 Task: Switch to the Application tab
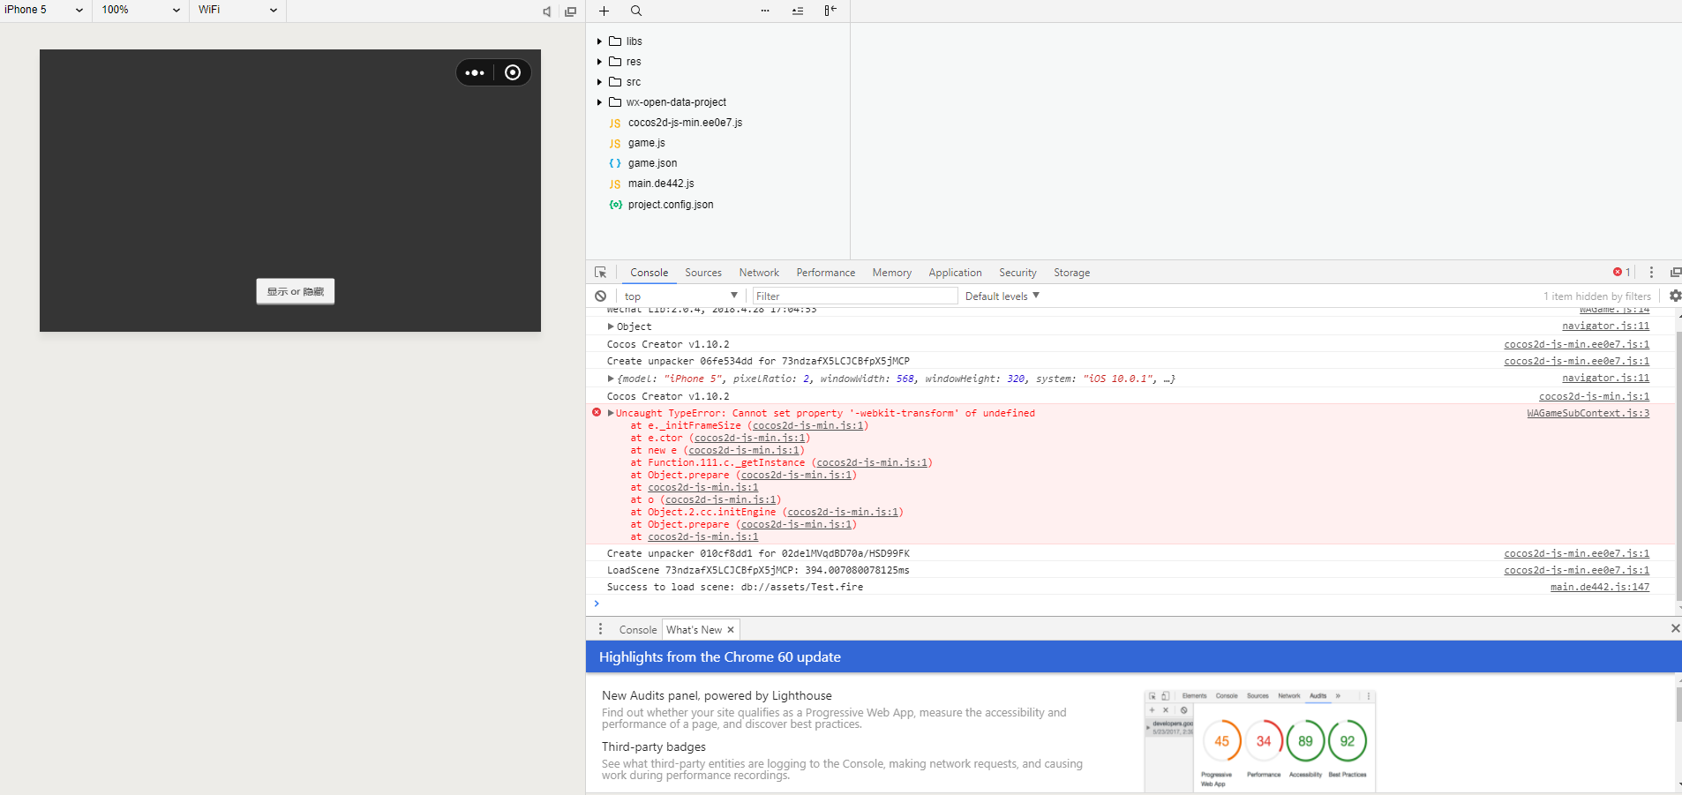[x=955, y=273]
